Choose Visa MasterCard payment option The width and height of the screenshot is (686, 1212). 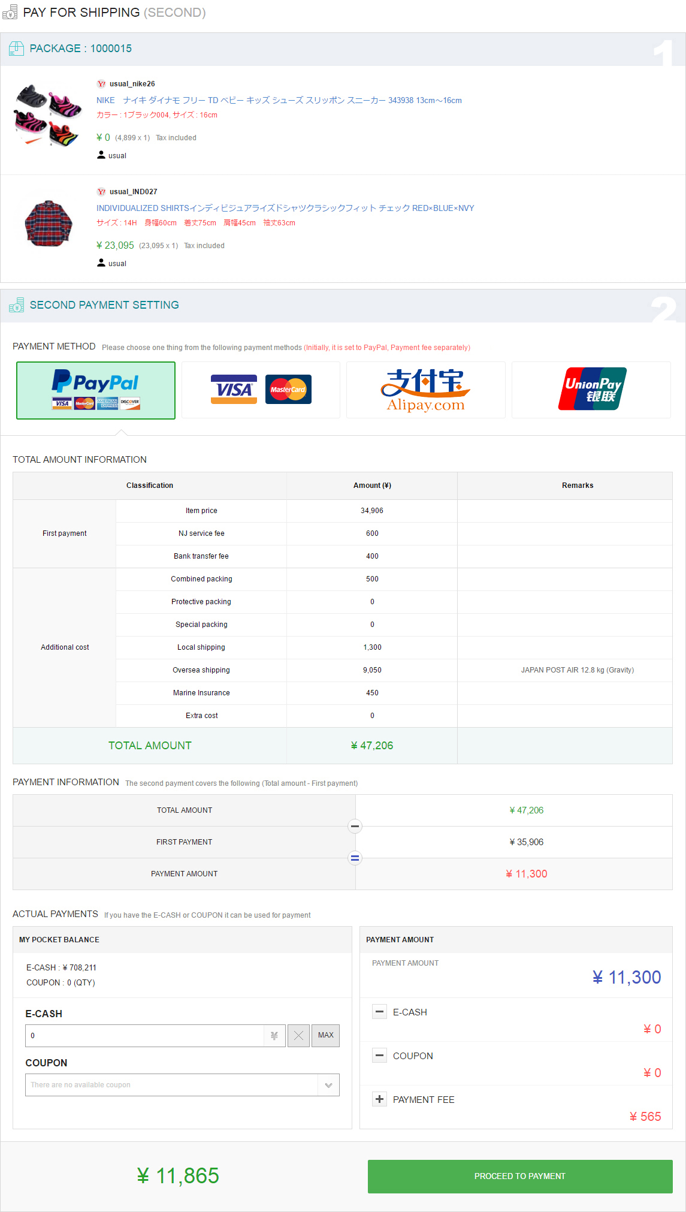pyautogui.click(x=261, y=390)
